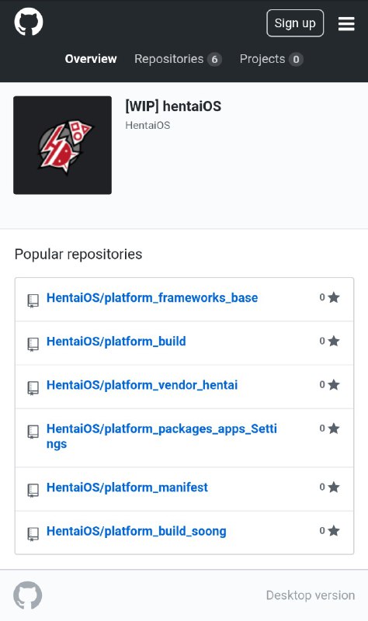Click the Projects count badge 0

click(296, 60)
